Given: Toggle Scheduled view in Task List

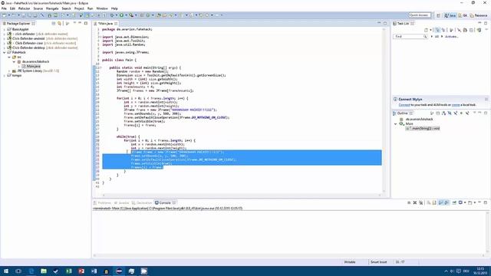Looking at the screenshot, I should (x=443, y=31).
